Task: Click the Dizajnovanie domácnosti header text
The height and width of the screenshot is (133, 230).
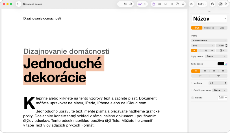Action: pyautogui.click(x=42, y=18)
